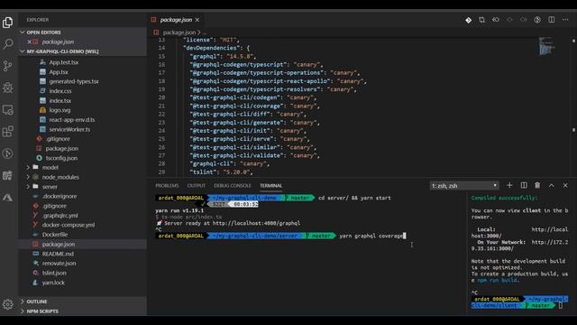
Task: Create a new terminal with plus icon
Action: click(509, 185)
